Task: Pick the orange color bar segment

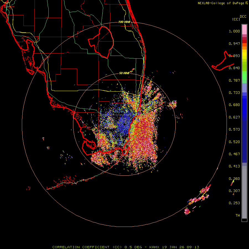Action: [x=244, y=48]
